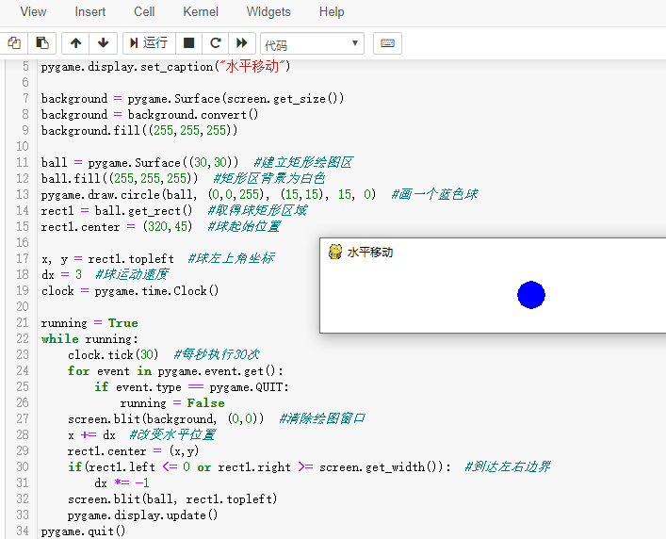Open the Insert menu

click(90, 12)
